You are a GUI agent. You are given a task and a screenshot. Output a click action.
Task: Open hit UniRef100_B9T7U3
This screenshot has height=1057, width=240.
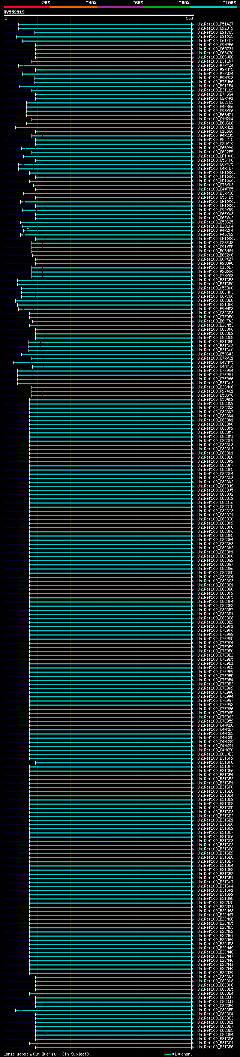point(215,32)
